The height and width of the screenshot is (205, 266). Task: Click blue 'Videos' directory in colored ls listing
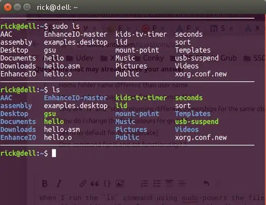click(x=187, y=130)
